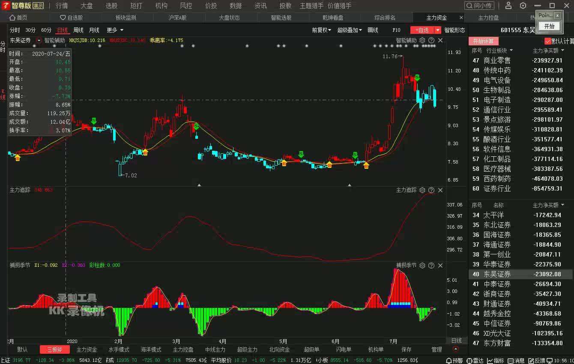This screenshot has width=574, height=364.
Task: Open the user account icon
Action: 508,6
